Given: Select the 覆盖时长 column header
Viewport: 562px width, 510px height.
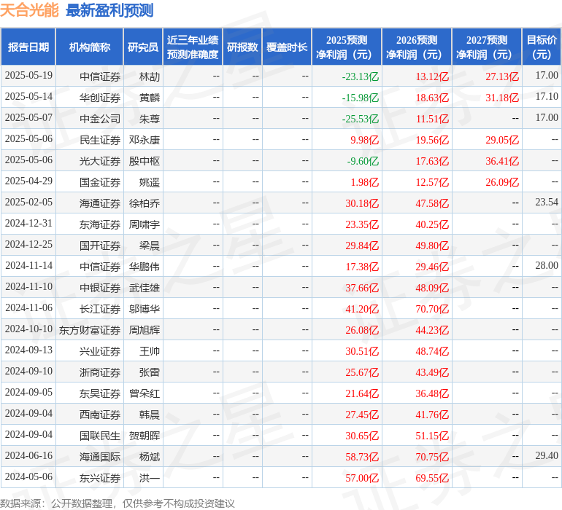Looking at the screenshot, I should coord(286,47).
